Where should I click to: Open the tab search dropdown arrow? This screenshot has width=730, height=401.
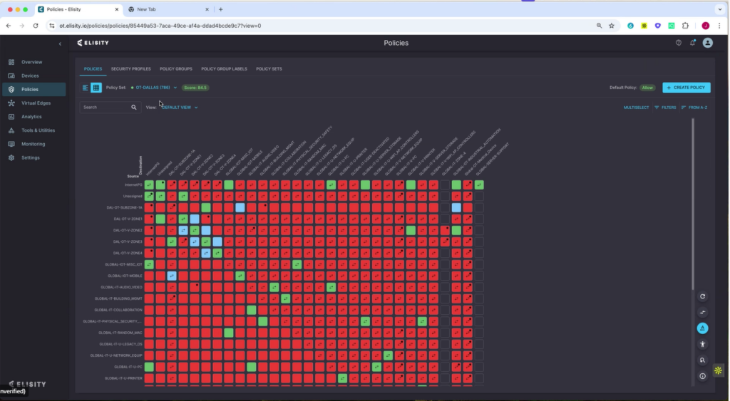(720, 9)
